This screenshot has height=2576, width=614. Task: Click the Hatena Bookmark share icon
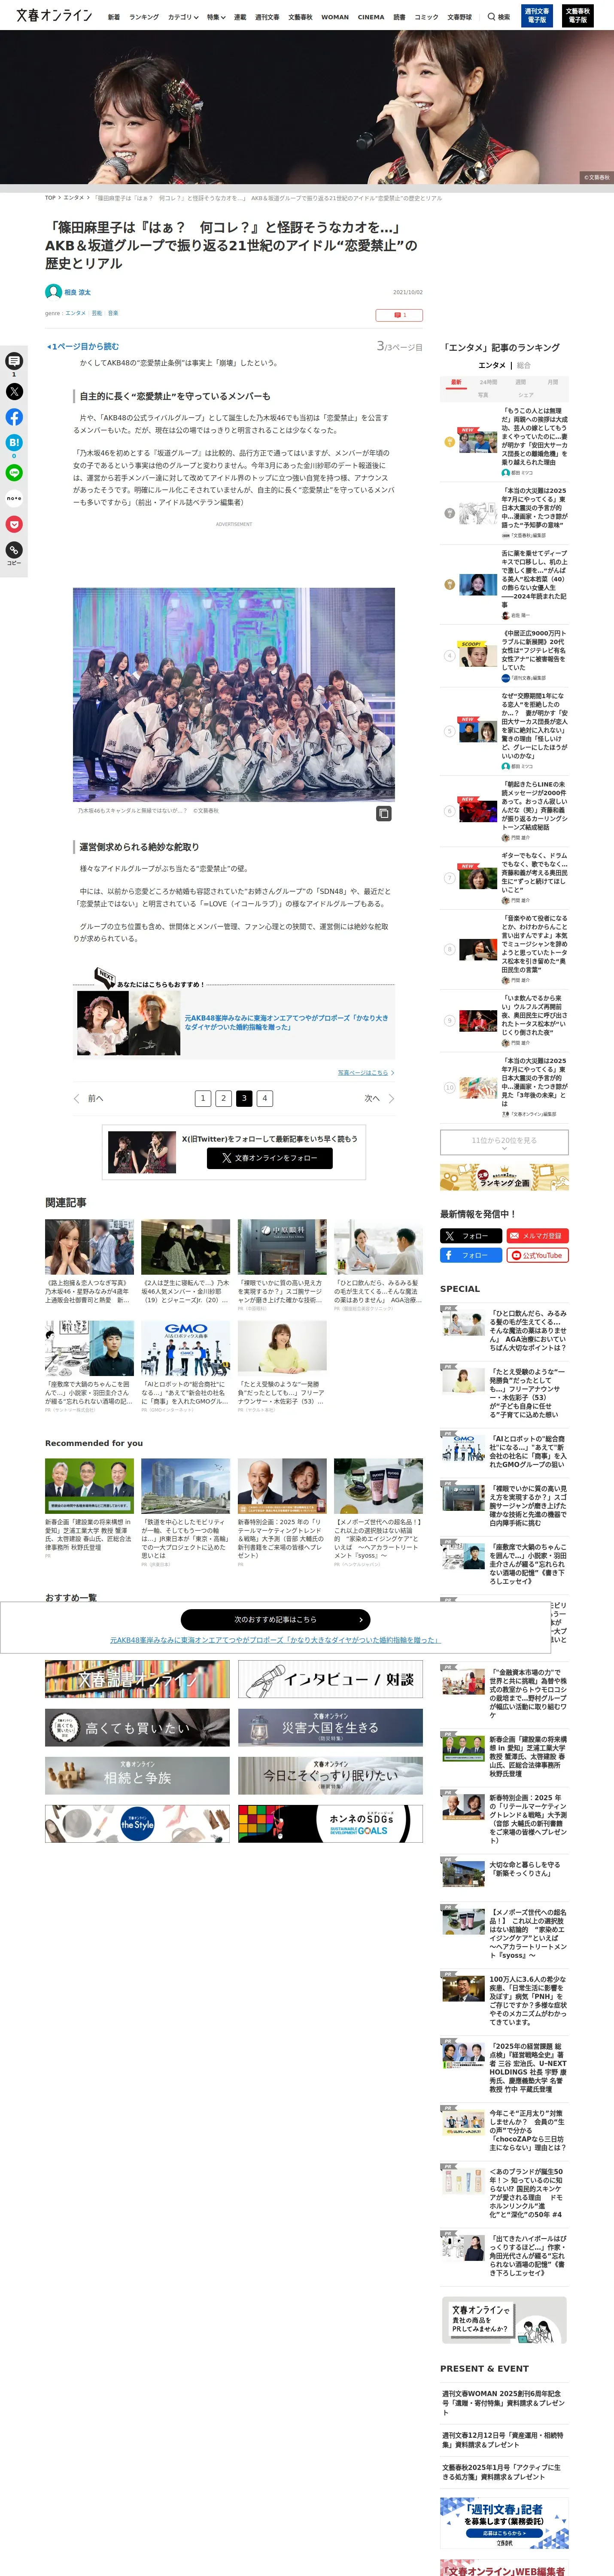(14, 442)
